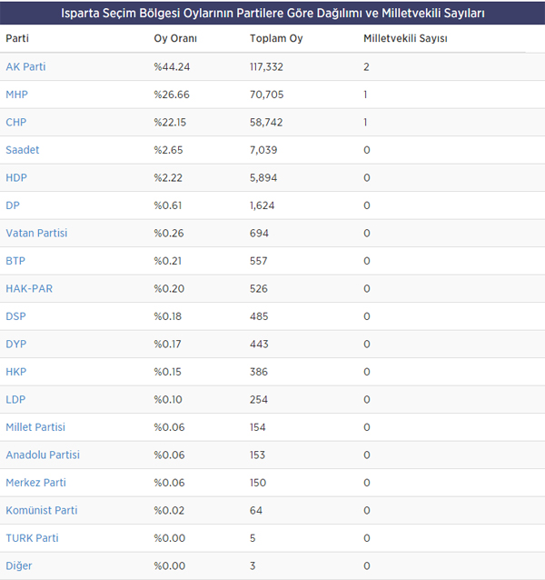Open the HKP party link
Screen dimensions: 545x580
coord(15,372)
